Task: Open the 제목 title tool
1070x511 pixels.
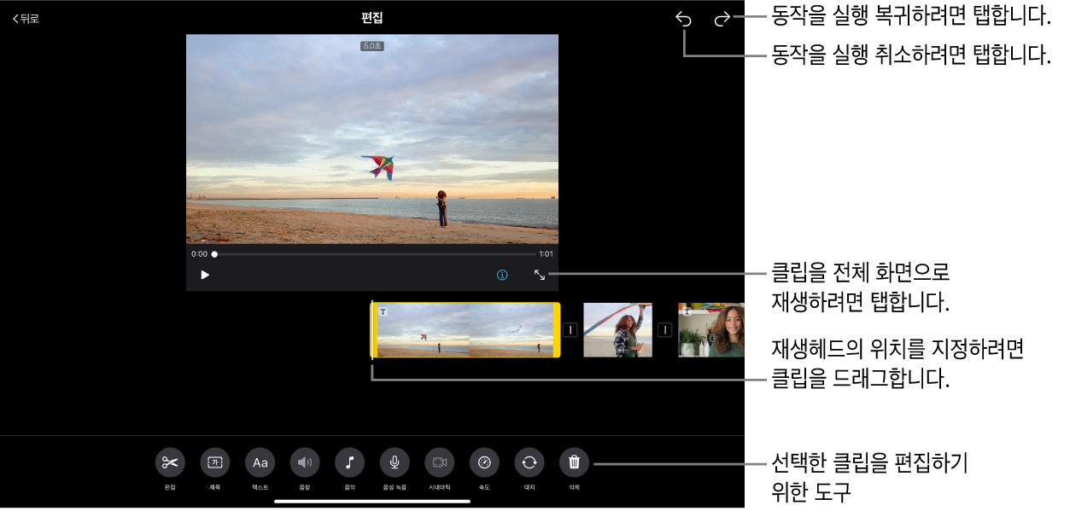Action: point(214,462)
